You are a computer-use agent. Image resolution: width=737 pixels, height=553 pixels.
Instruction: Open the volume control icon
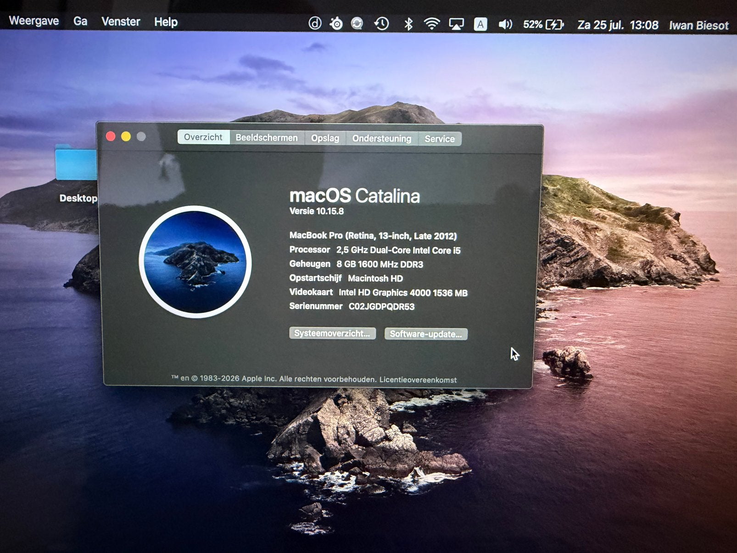(505, 24)
